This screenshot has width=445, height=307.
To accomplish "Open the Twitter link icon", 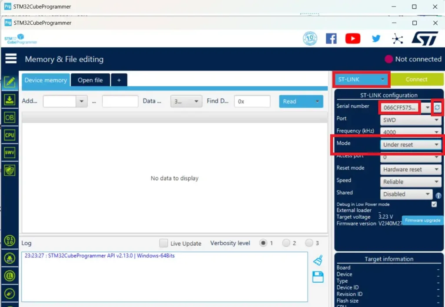I will (376, 38).
